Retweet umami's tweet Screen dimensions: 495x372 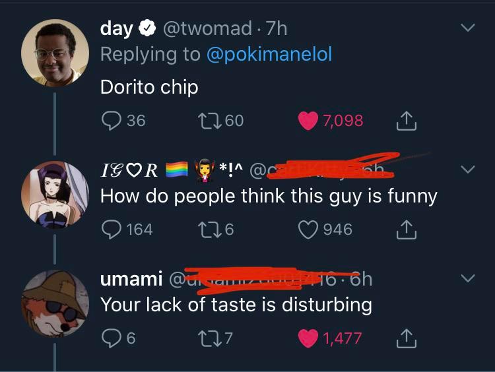pyautogui.click(x=208, y=338)
